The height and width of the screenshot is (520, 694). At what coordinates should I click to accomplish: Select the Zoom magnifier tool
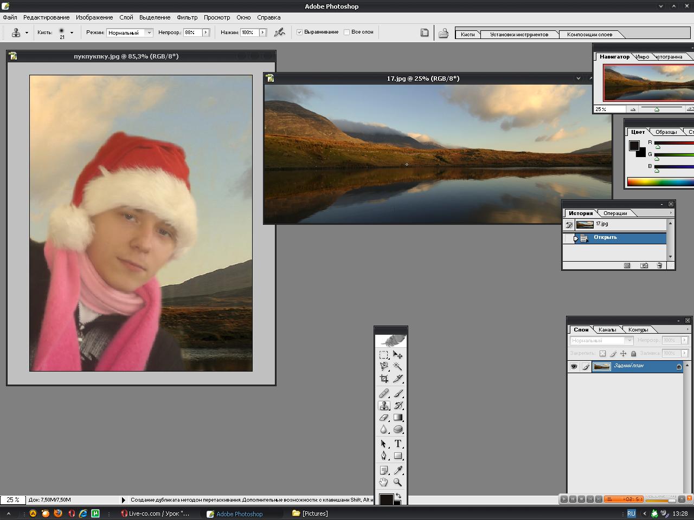398,482
